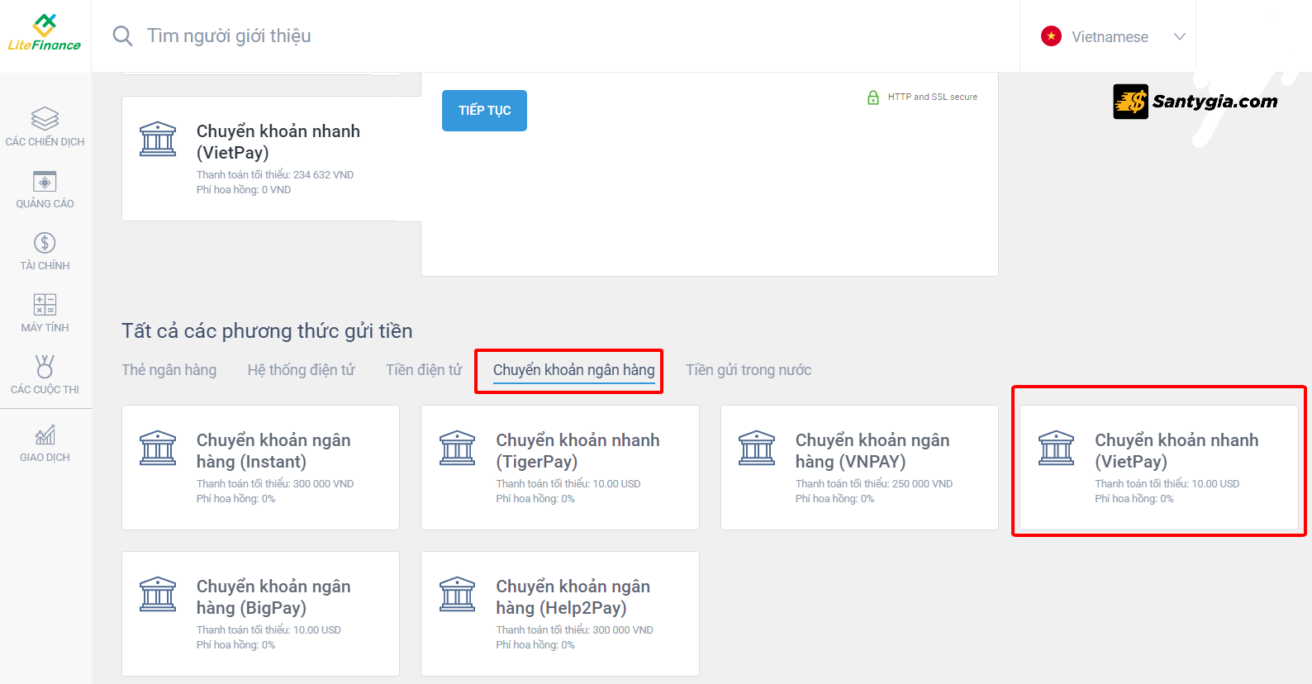1312x684 pixels.
Task: Switch to Tiền điện tử tab
Action: [x=424, y=370]
